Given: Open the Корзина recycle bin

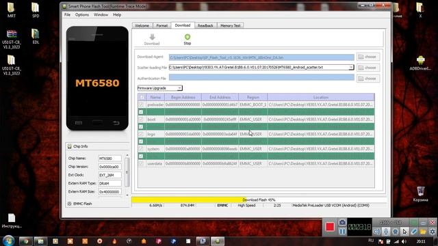Looking at the screenshot, I should [420, 194].
